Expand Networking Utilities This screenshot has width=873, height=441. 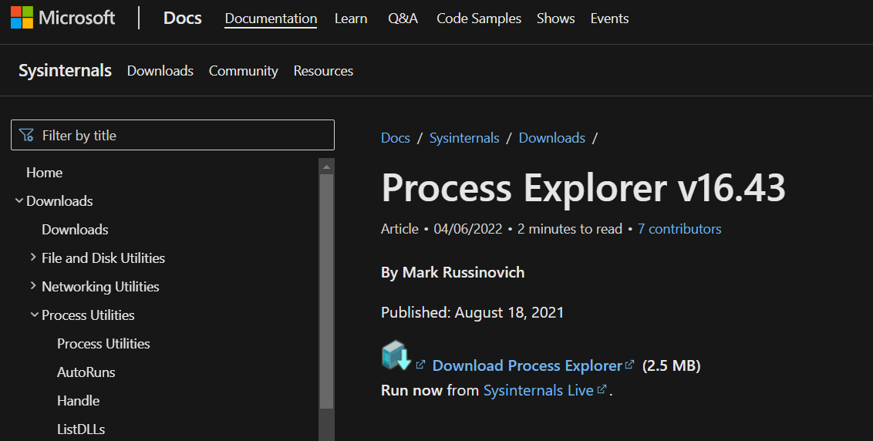tap(33, 285)
